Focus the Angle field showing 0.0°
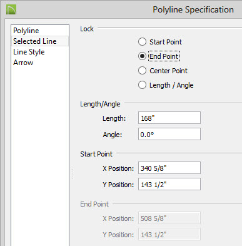242x246 pixels. 169,134
